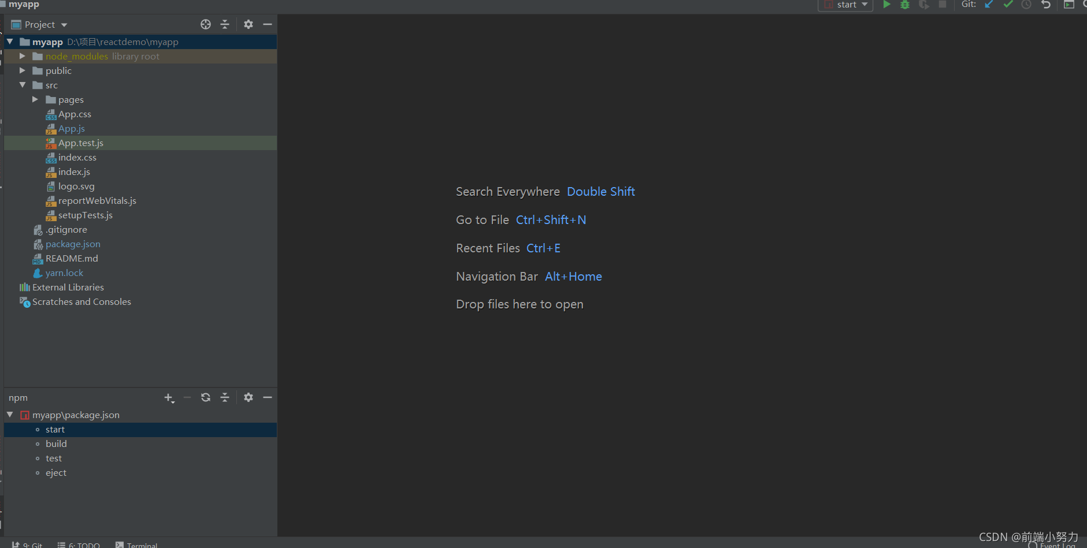Click the Double Shift link for Search Everywhere
The height and width of the screenshot is (548, 1087).
pyautogui.click(x=600, y=191)
